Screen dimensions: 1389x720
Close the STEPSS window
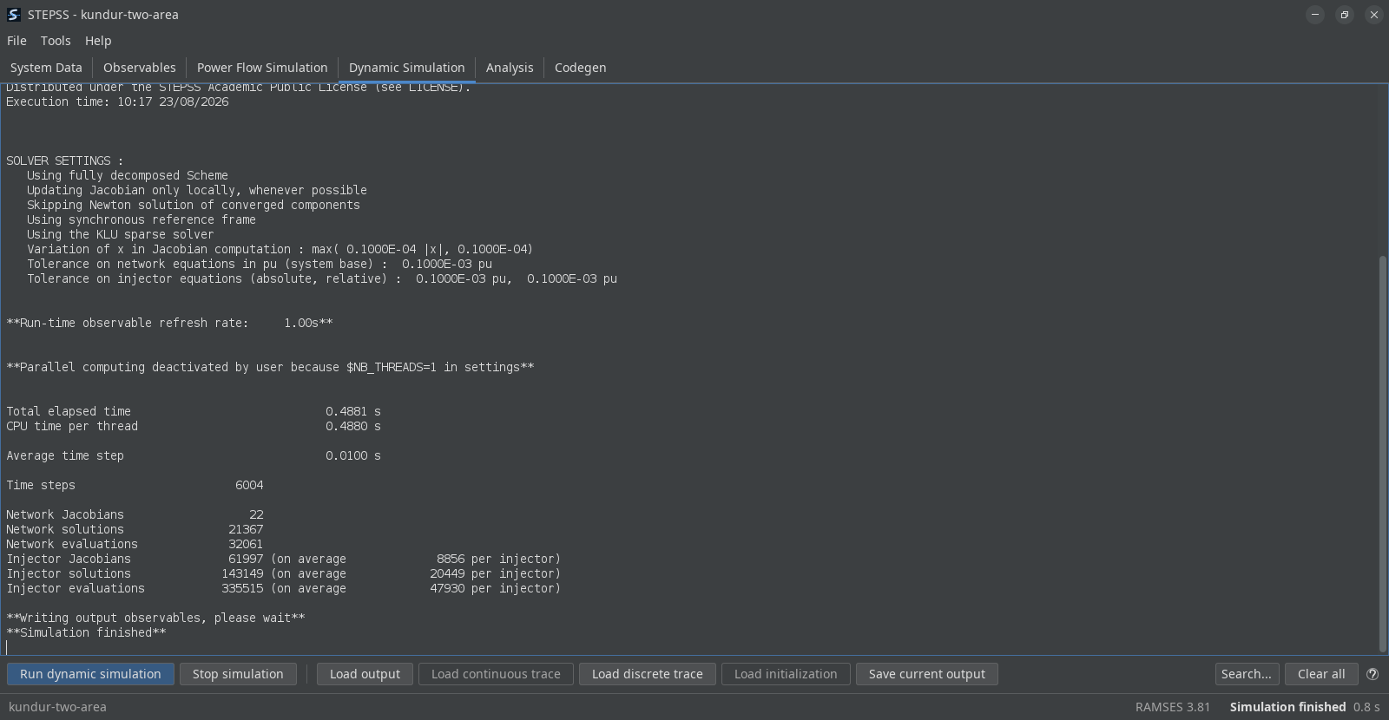1374,15
